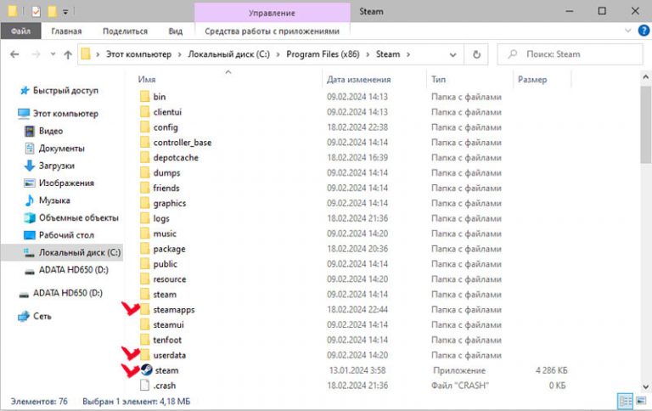Select the controller_base folder icon
Viewport: 652px width, 411px height.
tap(144, 143)
